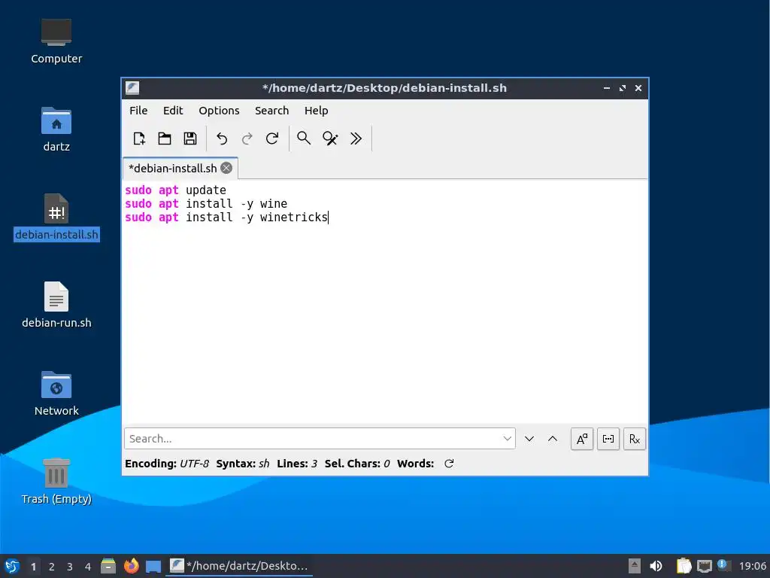Viewport: 770px width, 578px height.
Task: Open find using magnifier icon
Action: (x=304, y=138)
